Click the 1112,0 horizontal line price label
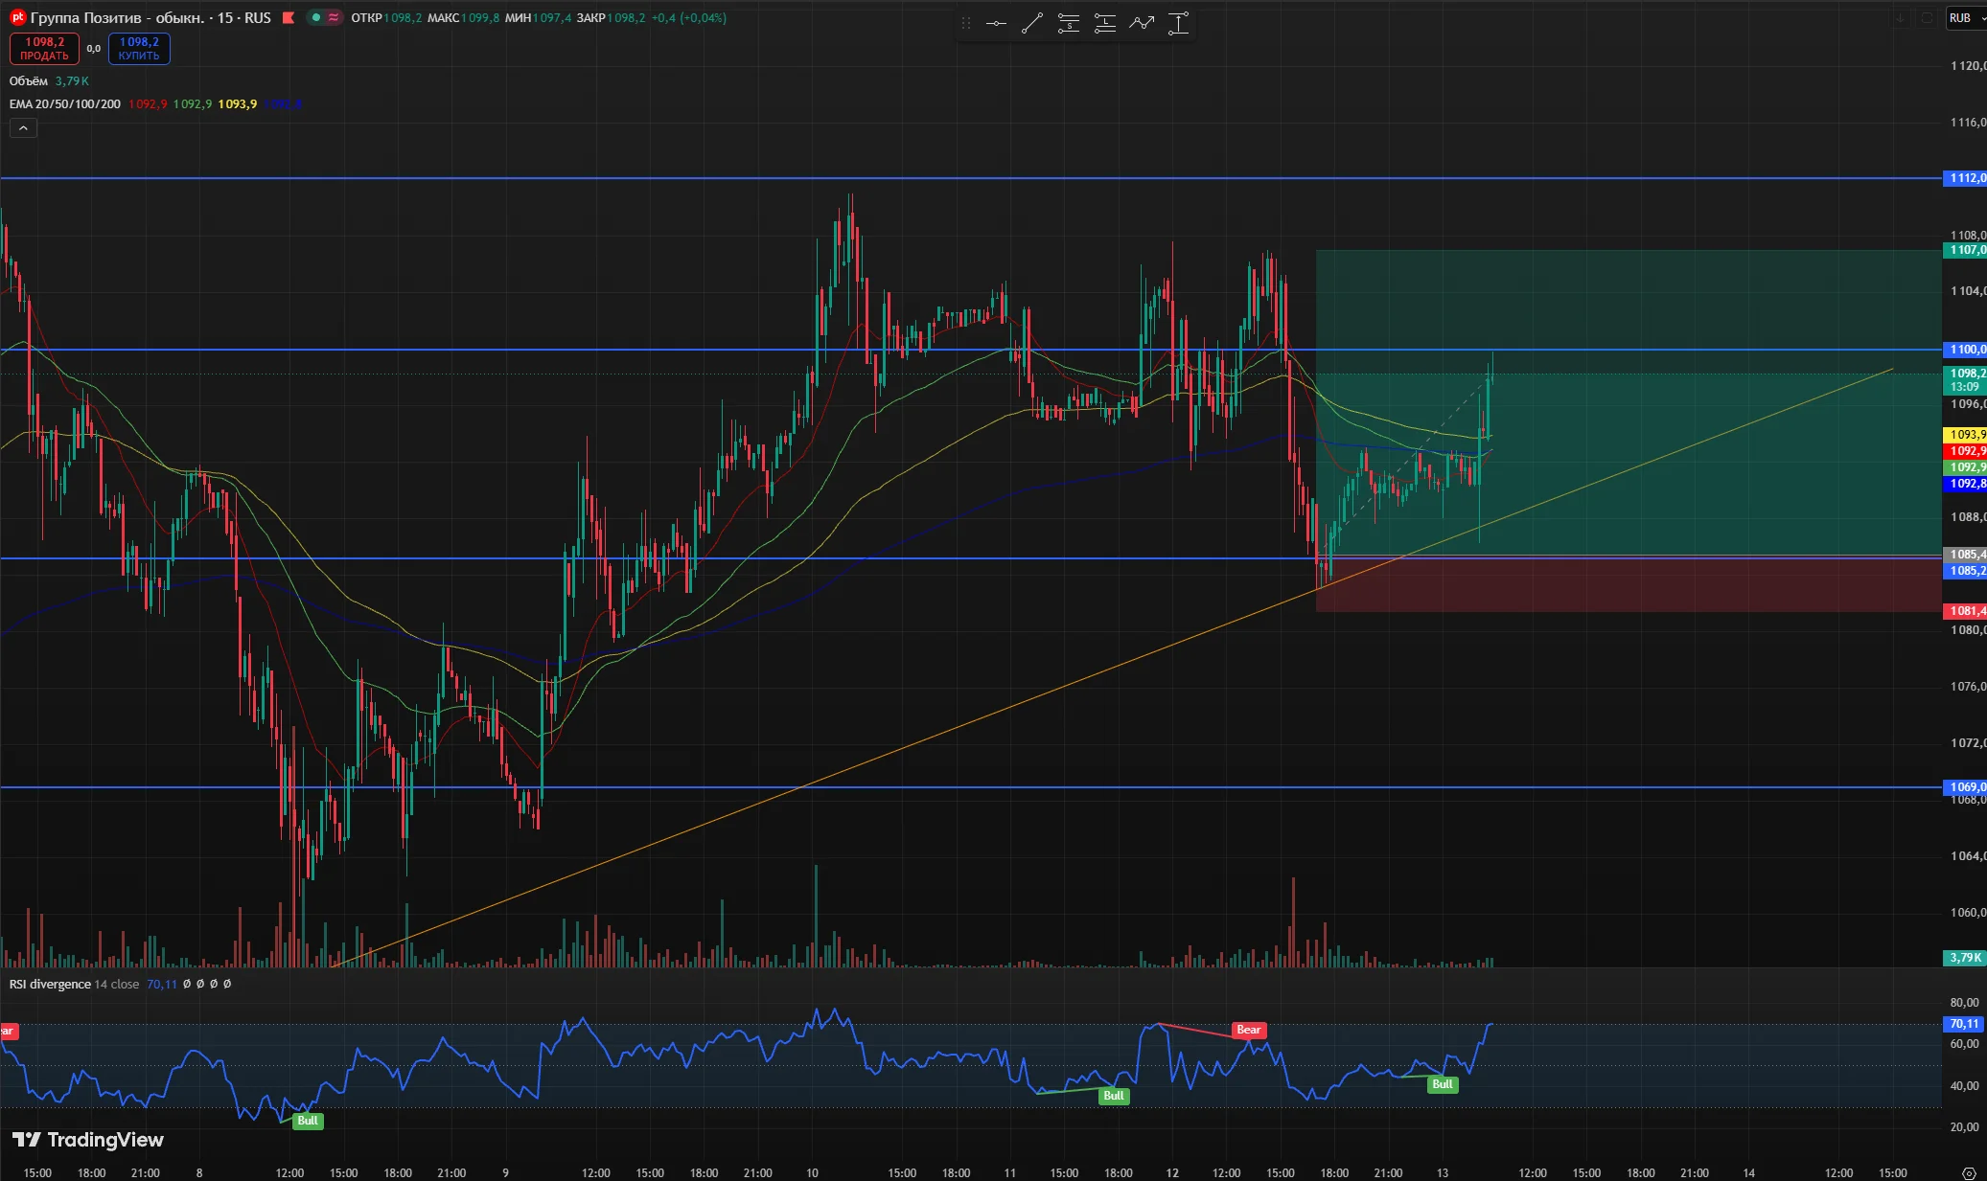This screenshot has width=1987, height=1181. pyautogui.click(x=1964, y=178)
